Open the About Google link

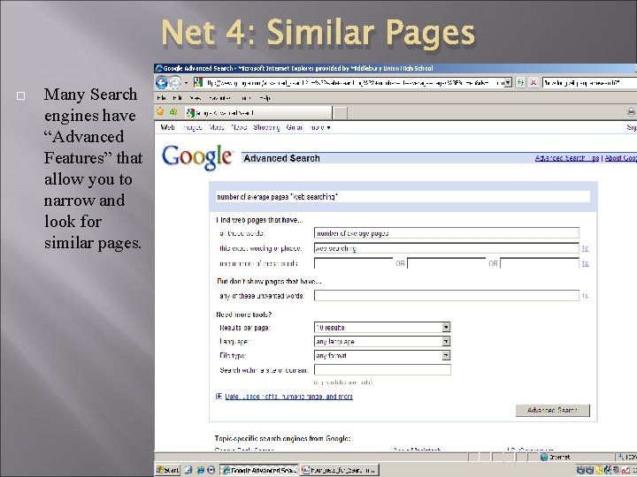click(x=621, y=158)
